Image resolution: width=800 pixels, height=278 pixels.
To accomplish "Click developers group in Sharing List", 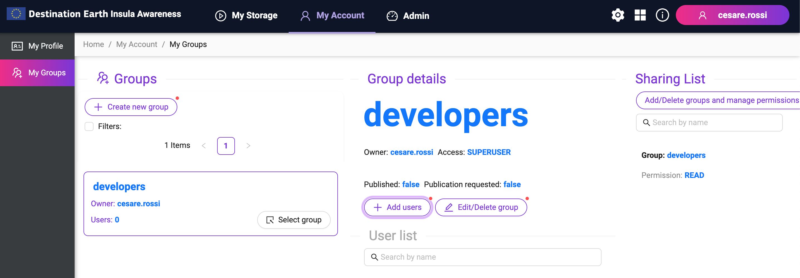I will [686, 155].
